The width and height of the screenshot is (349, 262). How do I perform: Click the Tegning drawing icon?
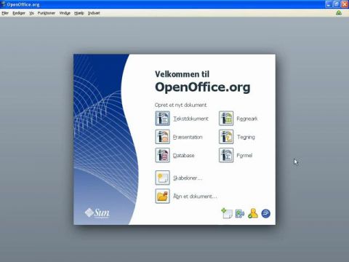click(226, 137)
